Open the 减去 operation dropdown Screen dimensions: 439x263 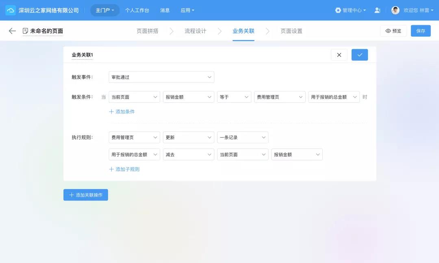pos(189,155)
